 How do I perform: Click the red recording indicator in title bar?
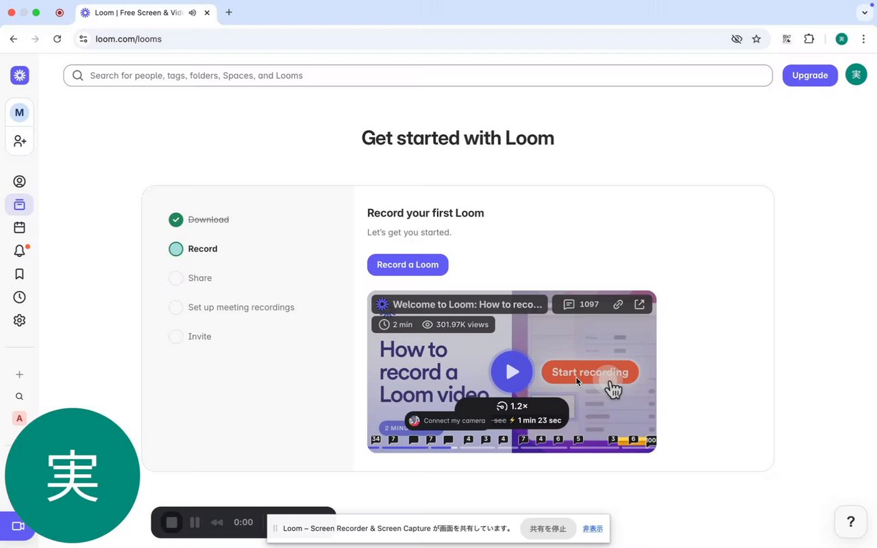click(60, 12)
